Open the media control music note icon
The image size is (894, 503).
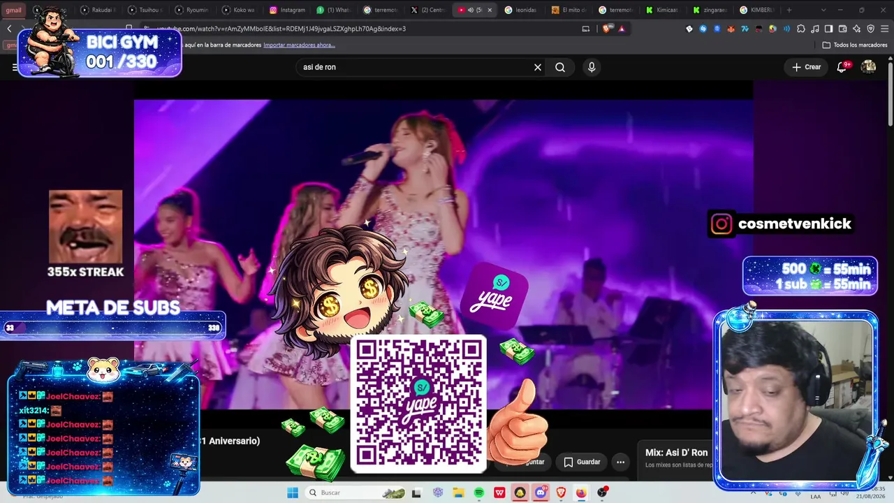pyautogui.click(x=815, y=29)
